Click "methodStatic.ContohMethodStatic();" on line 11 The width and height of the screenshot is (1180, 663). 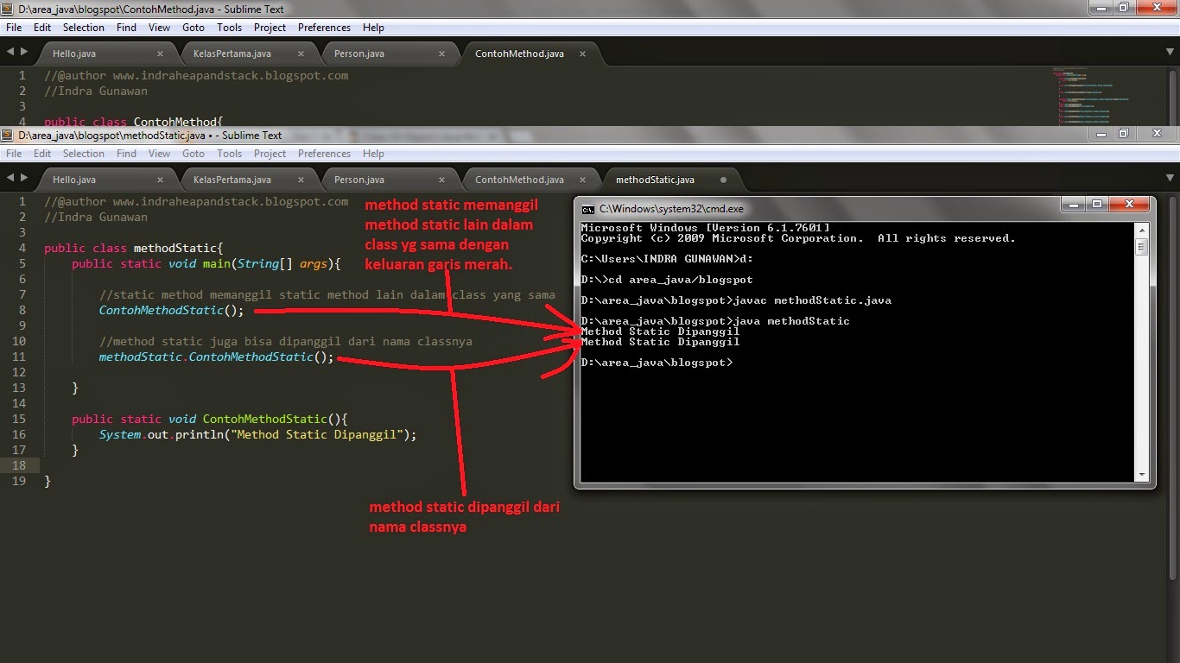click(x=217, y=357)
